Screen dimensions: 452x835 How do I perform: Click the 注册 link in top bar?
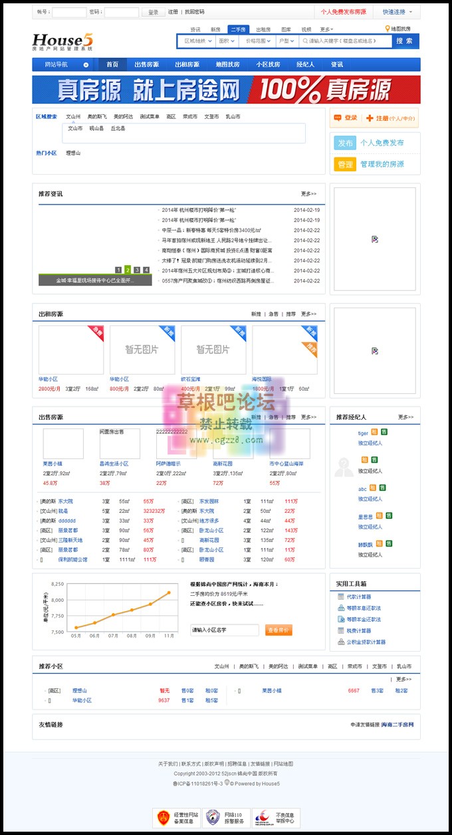(173, 12)
